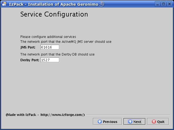Click the swirl icon beside the window title

pos(101,4)
